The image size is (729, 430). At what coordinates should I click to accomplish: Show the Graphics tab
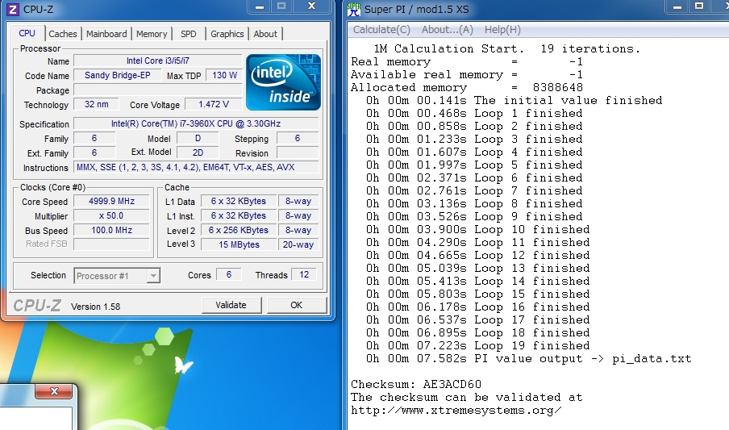227,34
